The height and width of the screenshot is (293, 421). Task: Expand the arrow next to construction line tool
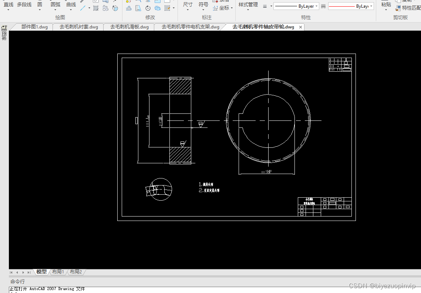click(x=89, y=8)
